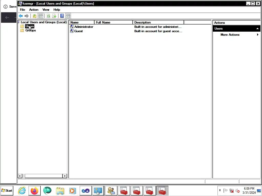This screenshot has height=196, width=262.
Task: Click the info icon in Server window behind
Action: tap(6, 7)
